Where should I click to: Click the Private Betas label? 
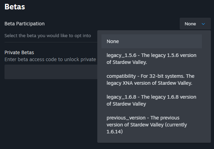[x=19, y=53]
